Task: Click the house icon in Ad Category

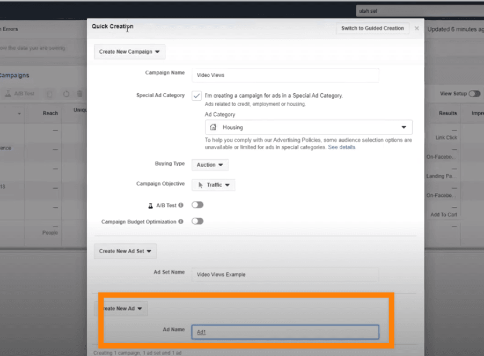Action: 213,127
